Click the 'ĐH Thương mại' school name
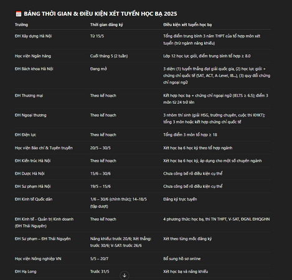 (x=29, y=96)
